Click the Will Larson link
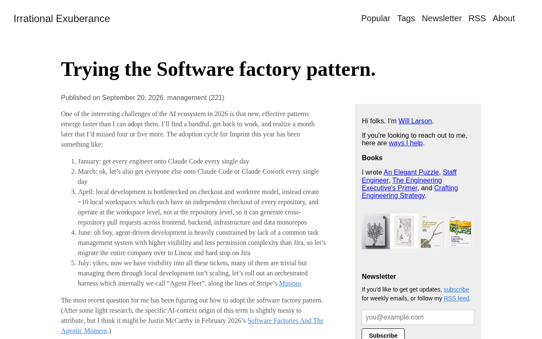Viewport: 542px width, 339px height. point(415,121)
